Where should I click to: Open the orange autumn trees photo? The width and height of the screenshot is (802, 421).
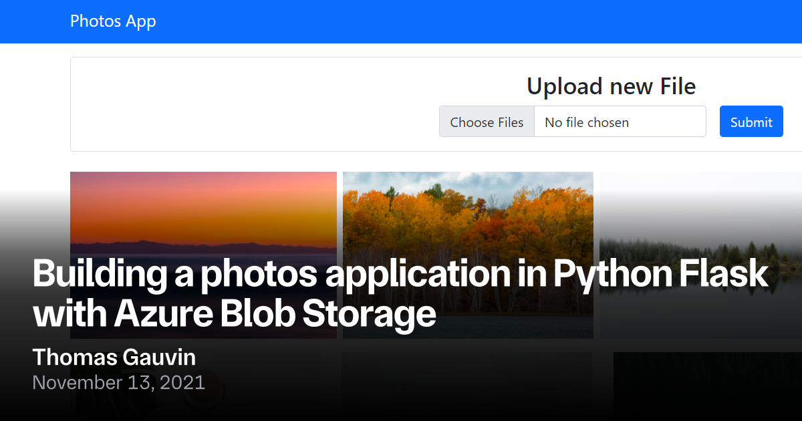point(468,214)
